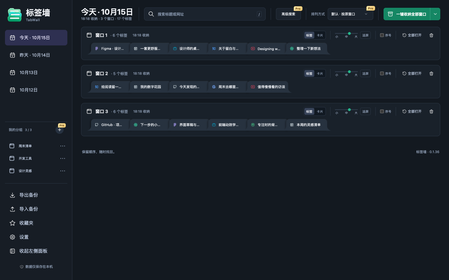
Task: Click the size slider handle in window 3
Action: [x=349, y=110]
